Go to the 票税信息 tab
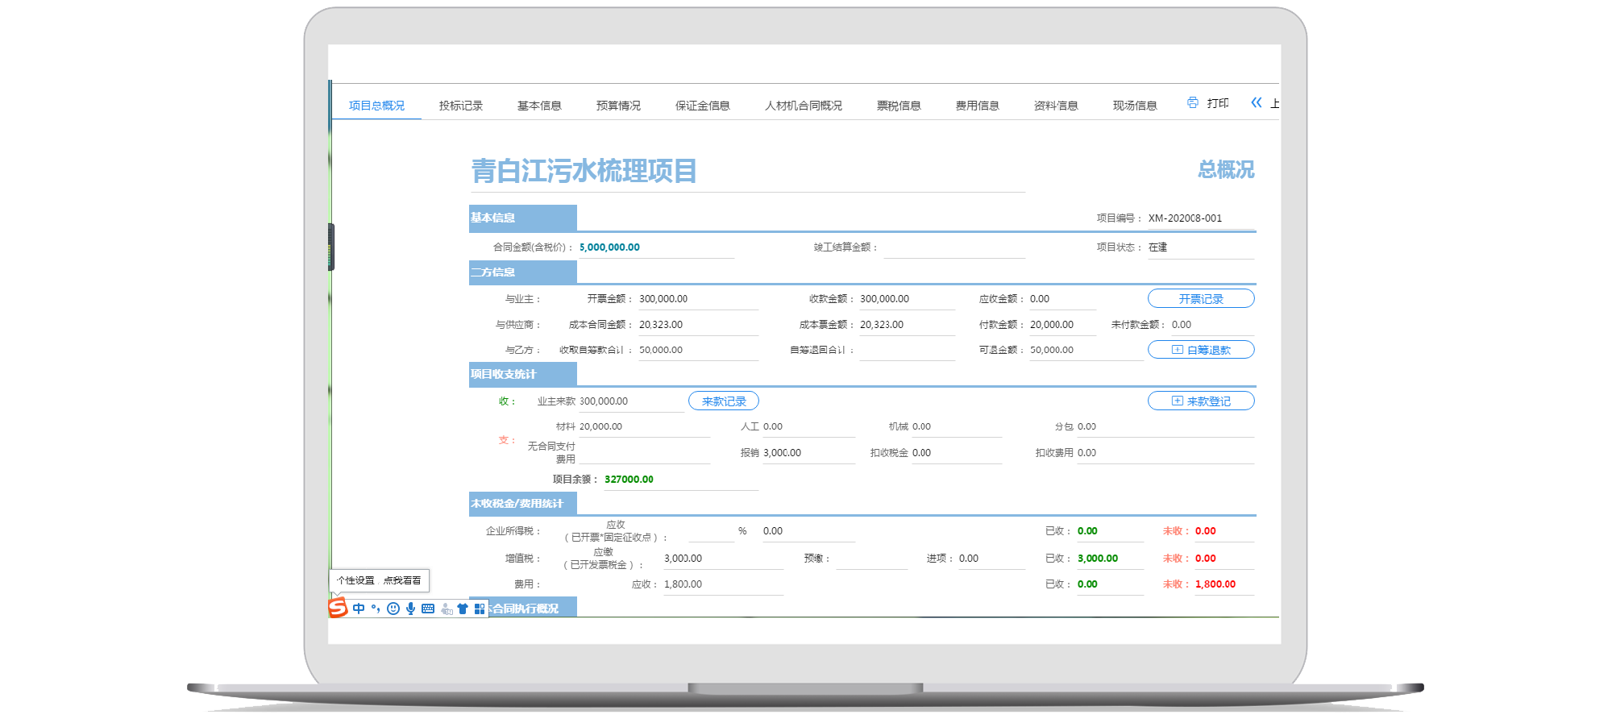Image resolution: width=1612 pixels, height=723 pixels. click(x=898, y=106)
